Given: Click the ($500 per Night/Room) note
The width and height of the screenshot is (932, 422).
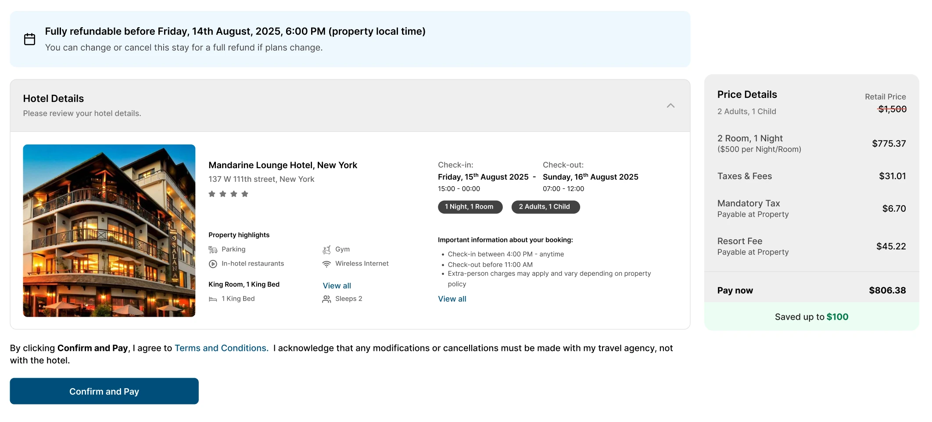Looking at the screenshot, I should 759,149.
